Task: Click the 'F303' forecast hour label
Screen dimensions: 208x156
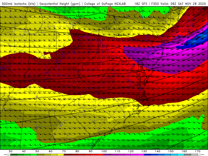Action: pos(155,4)
